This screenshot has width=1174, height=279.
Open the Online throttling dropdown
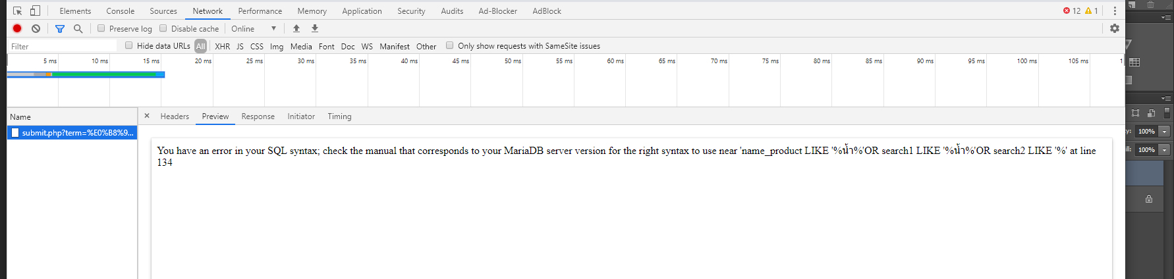[254, 28]
